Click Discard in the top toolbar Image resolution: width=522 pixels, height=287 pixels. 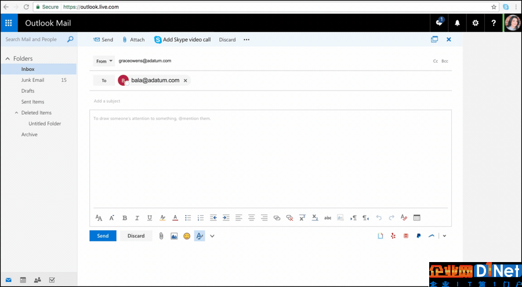tap(227, 39)
